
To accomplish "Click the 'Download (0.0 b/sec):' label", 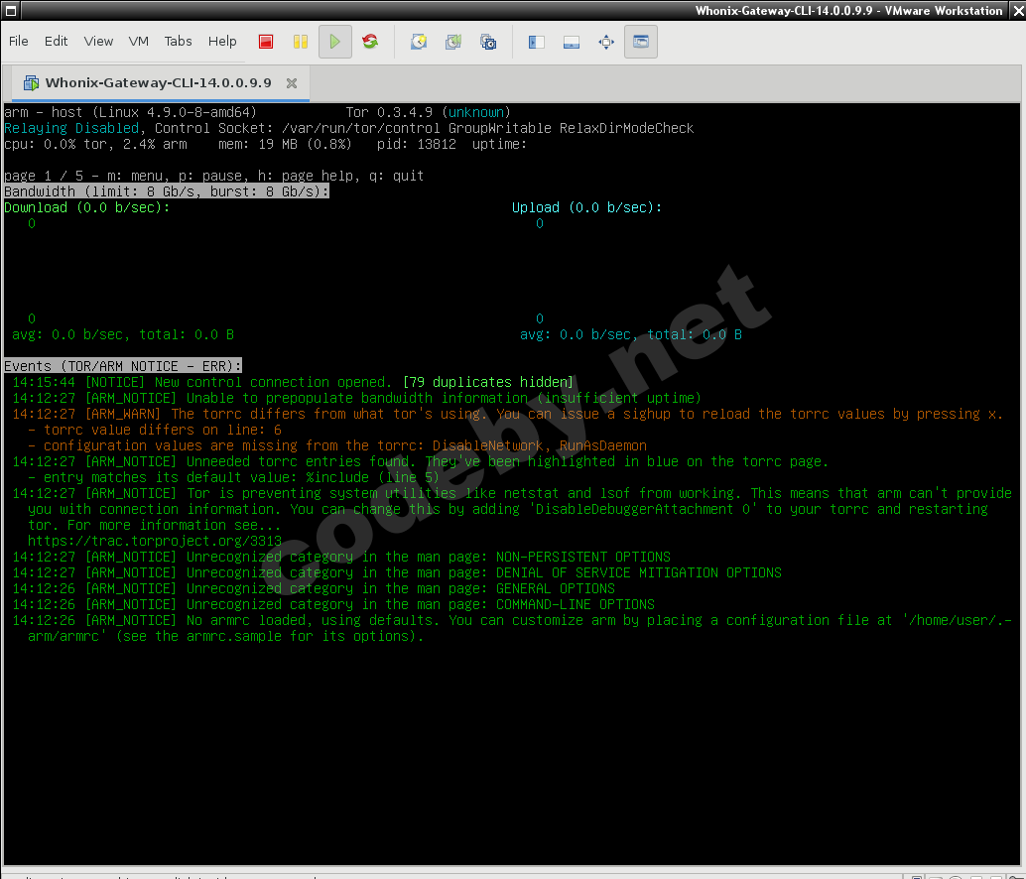I will pos(87,207).
